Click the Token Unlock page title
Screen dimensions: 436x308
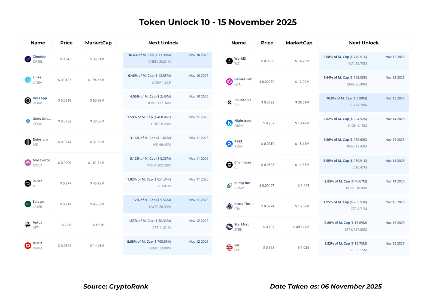[x=218, y=22]
